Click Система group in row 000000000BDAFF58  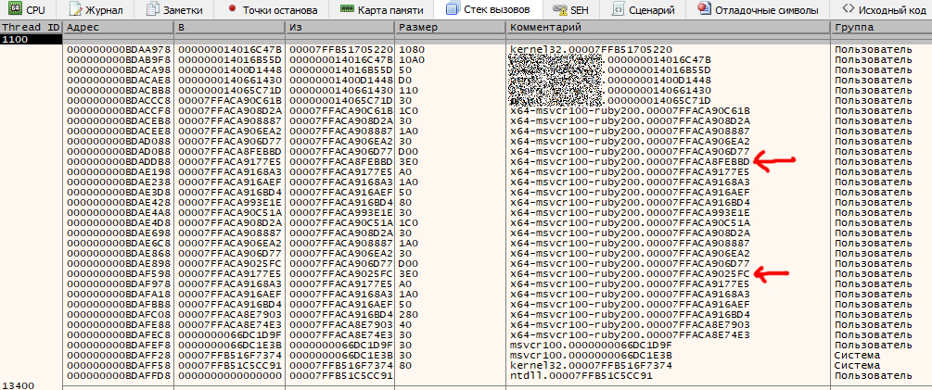(857, 365)
